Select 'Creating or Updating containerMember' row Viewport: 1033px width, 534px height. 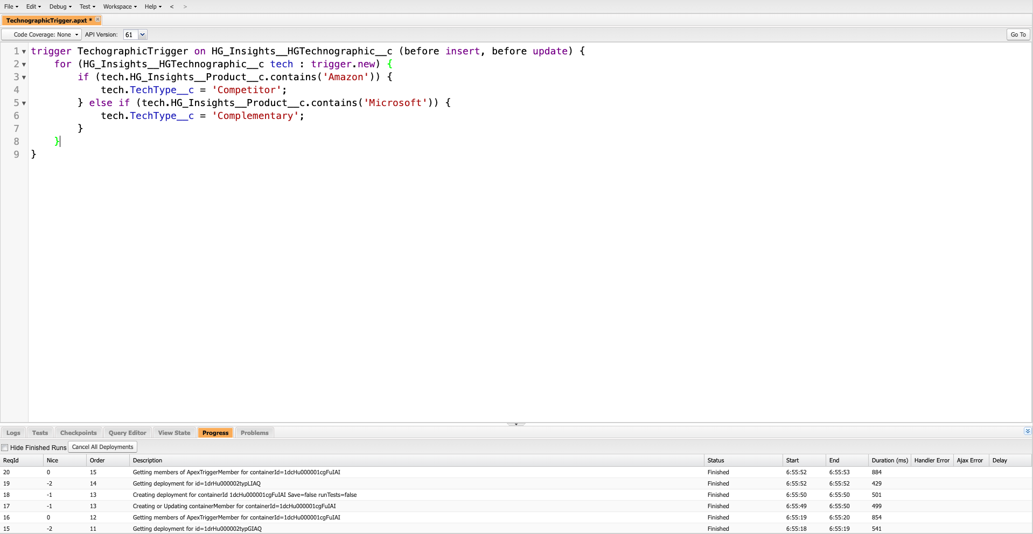(x=516, y=506)
